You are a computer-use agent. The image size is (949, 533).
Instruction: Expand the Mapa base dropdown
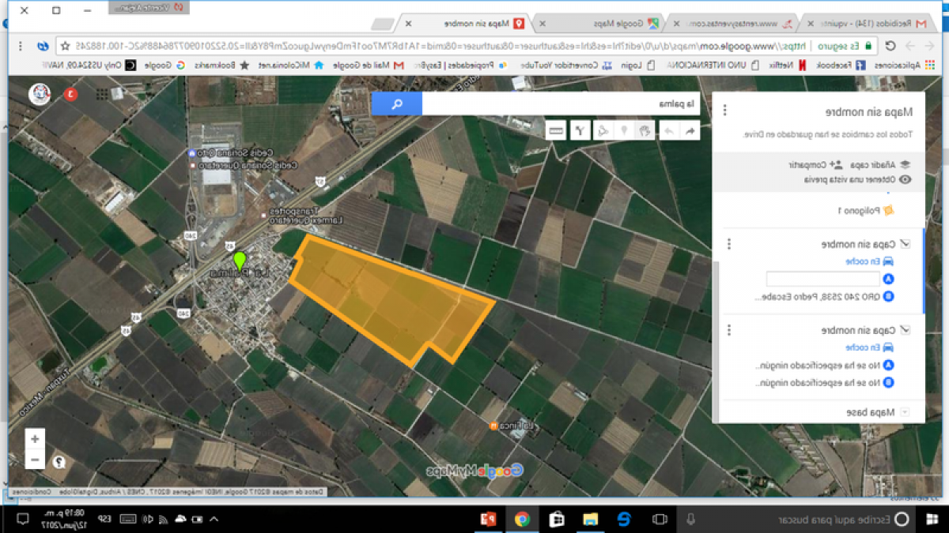click(906, 410)
